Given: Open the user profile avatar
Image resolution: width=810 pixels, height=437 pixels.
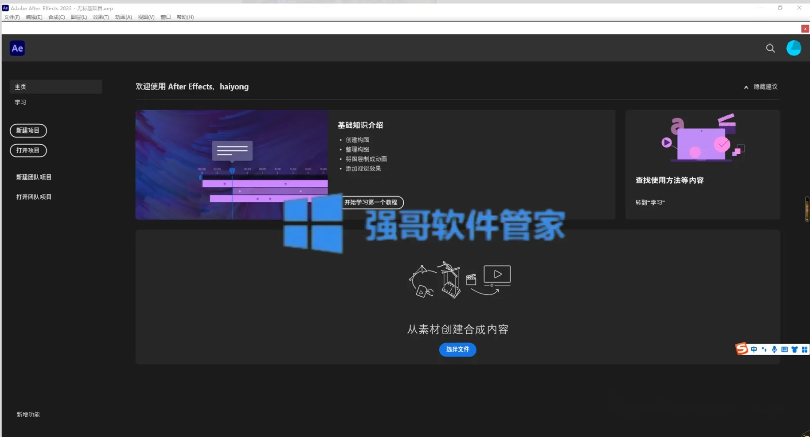Looking at the screenshot, I should coord(794,48).
